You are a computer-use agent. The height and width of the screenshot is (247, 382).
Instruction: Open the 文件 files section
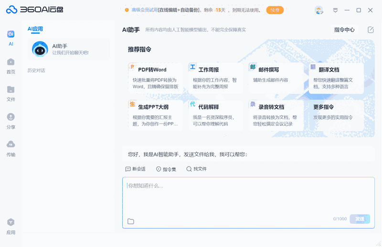(11, 93)
